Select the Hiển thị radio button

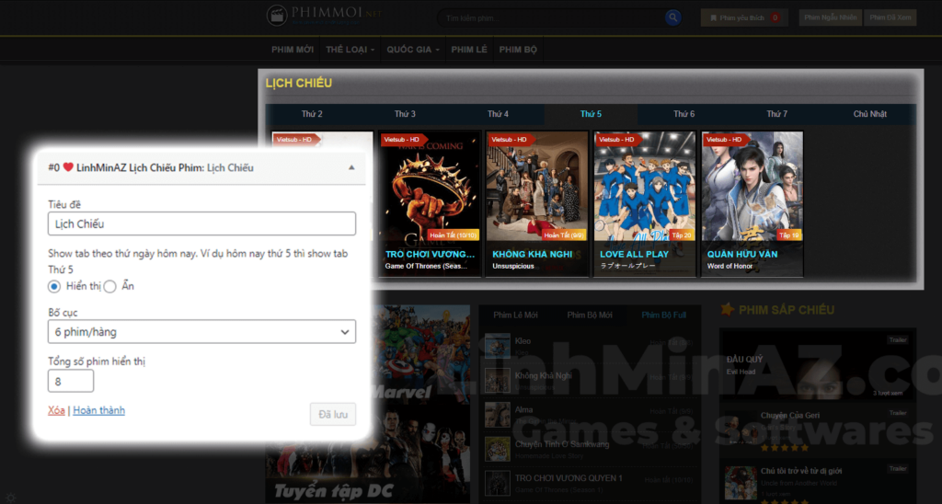click(x=54, y=287)
